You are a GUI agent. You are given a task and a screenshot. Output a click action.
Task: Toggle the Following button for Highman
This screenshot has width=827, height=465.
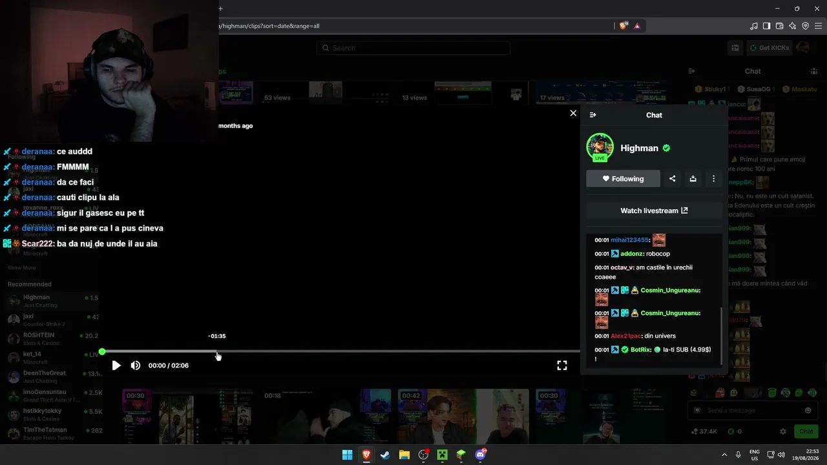click(x=623, y=179)
